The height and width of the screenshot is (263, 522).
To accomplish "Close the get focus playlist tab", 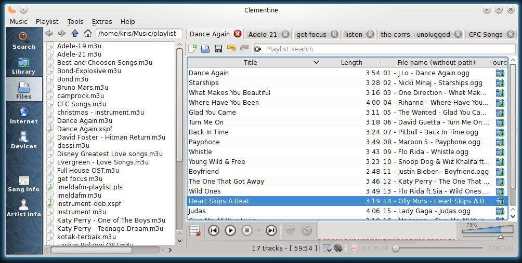I will pos(334,34).
